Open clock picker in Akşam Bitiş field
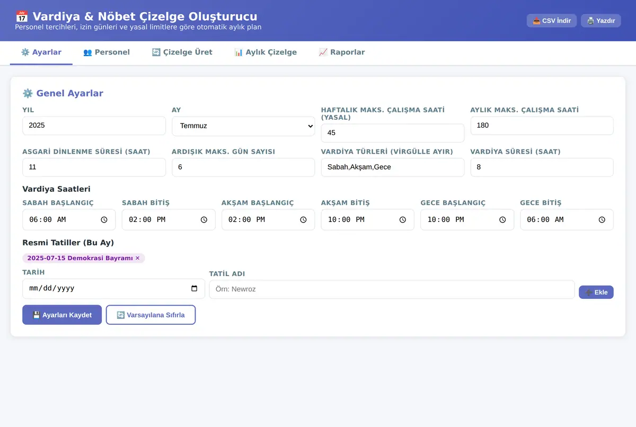 (403, 220)
